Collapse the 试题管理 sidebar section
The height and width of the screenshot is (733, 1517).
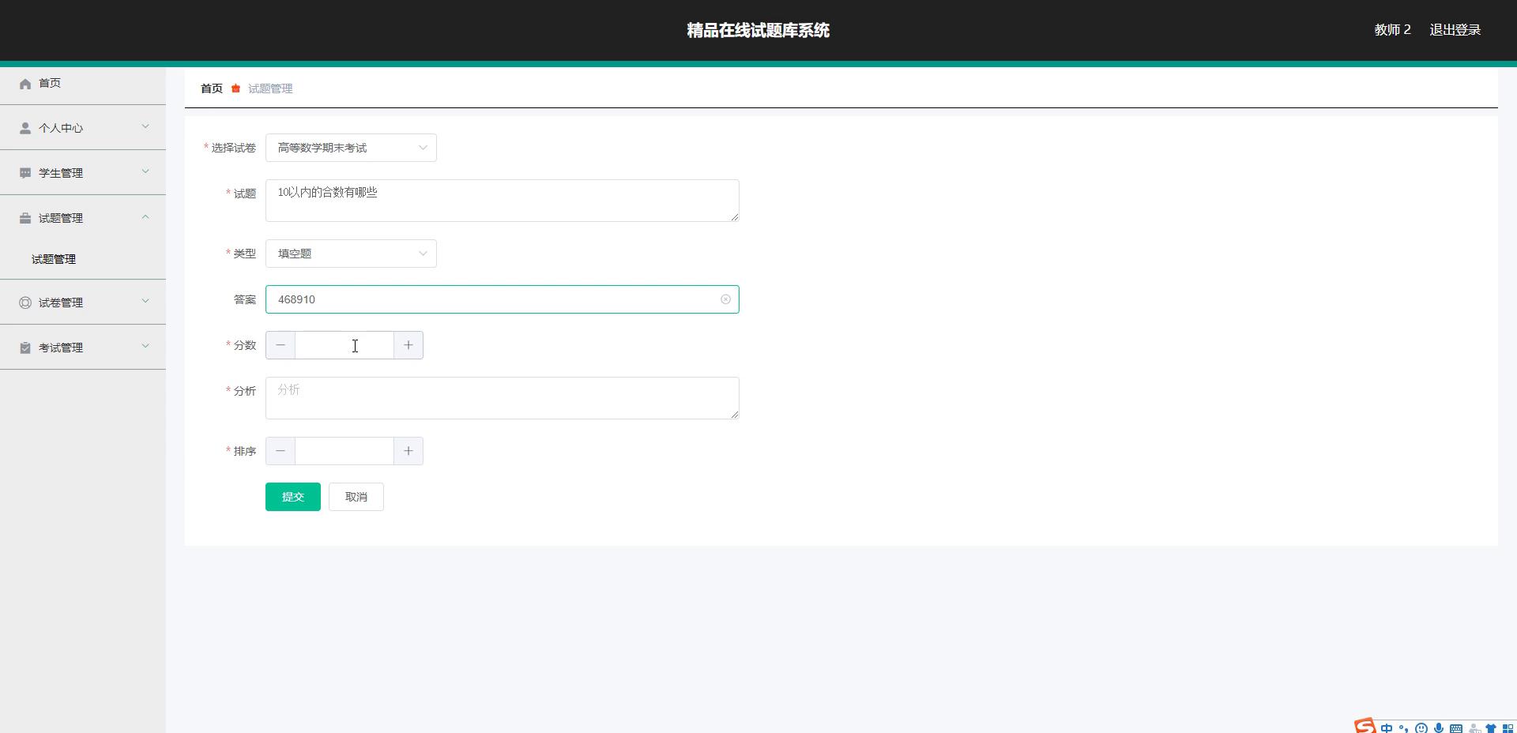[83, 218]
